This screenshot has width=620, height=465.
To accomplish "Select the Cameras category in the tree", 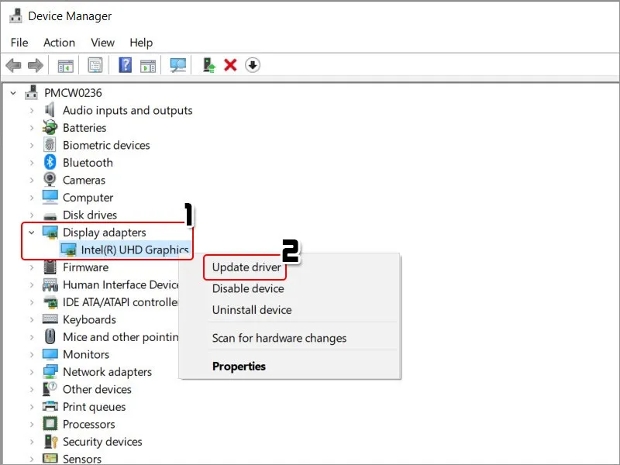I will point(84,180).
